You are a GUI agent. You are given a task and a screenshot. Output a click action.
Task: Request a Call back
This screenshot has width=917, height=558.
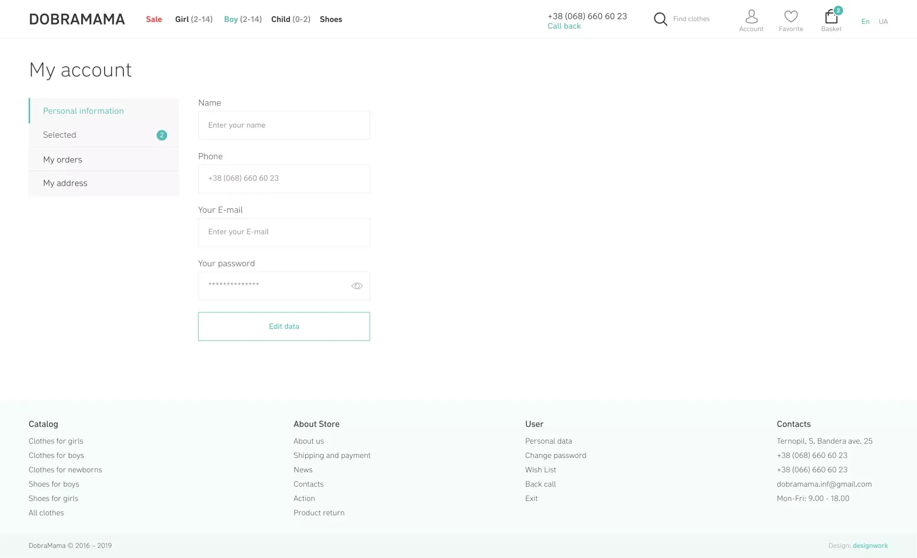tap(564, 26)
